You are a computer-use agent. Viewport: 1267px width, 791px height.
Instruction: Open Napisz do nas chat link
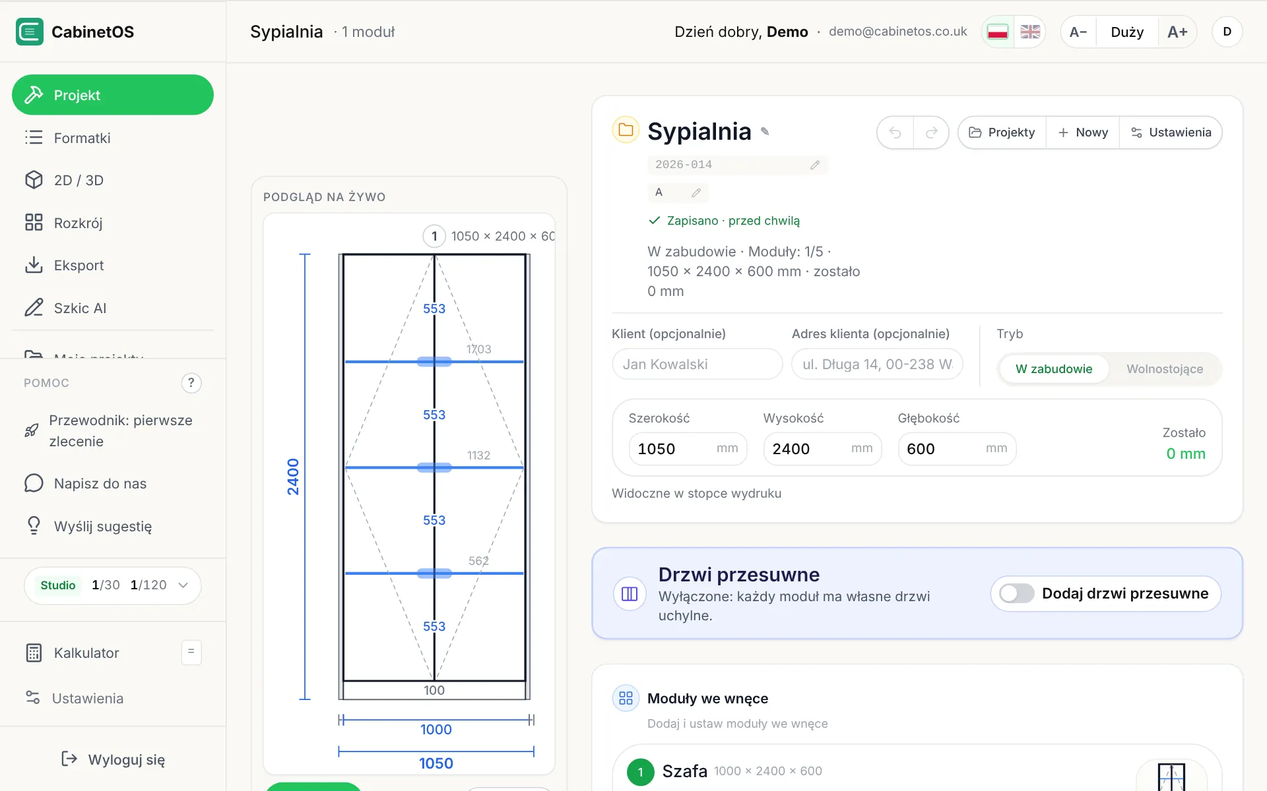(x=113, y=483)
